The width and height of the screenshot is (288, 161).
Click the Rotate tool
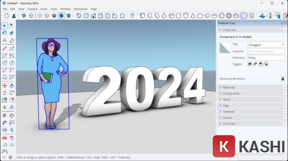pyautogui.click(x=4, y=93)
